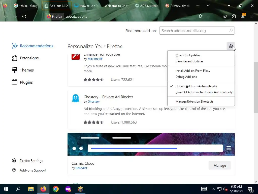This screenshot has width=258, height=194.
Task: Select Check for Updates menu entry
Action: (201, 55)
